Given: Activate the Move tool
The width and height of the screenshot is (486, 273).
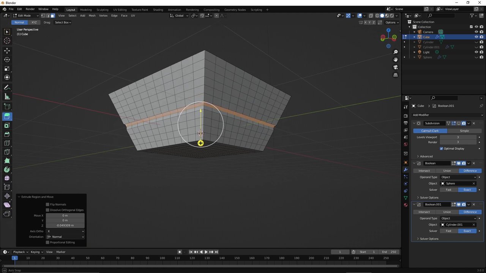Looking at the screenshot, I should click(x=7, y=50).
